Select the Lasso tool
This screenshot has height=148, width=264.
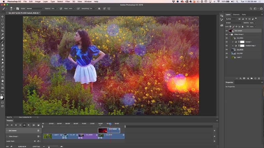tap(3, 24)
